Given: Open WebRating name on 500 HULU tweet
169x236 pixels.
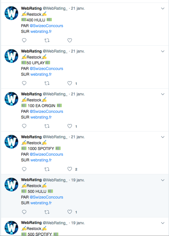Looking at the screenshot, I should 31,180.
